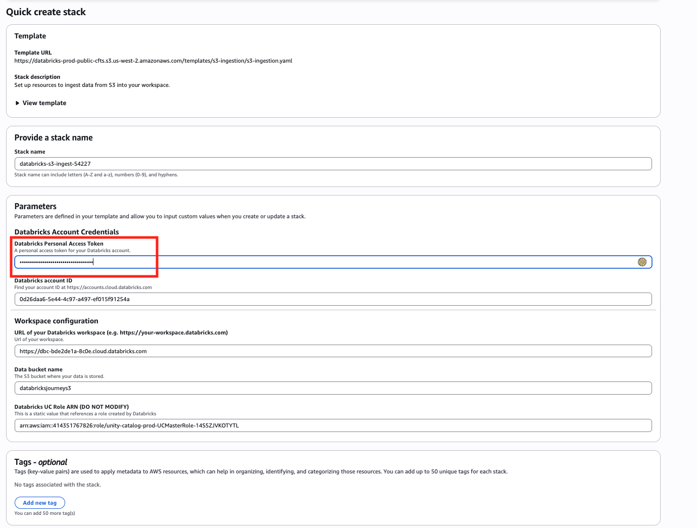Screen dimensions: 697x528
Task: Click the Workspace configuration heading
Action: [x=56, y=321]
